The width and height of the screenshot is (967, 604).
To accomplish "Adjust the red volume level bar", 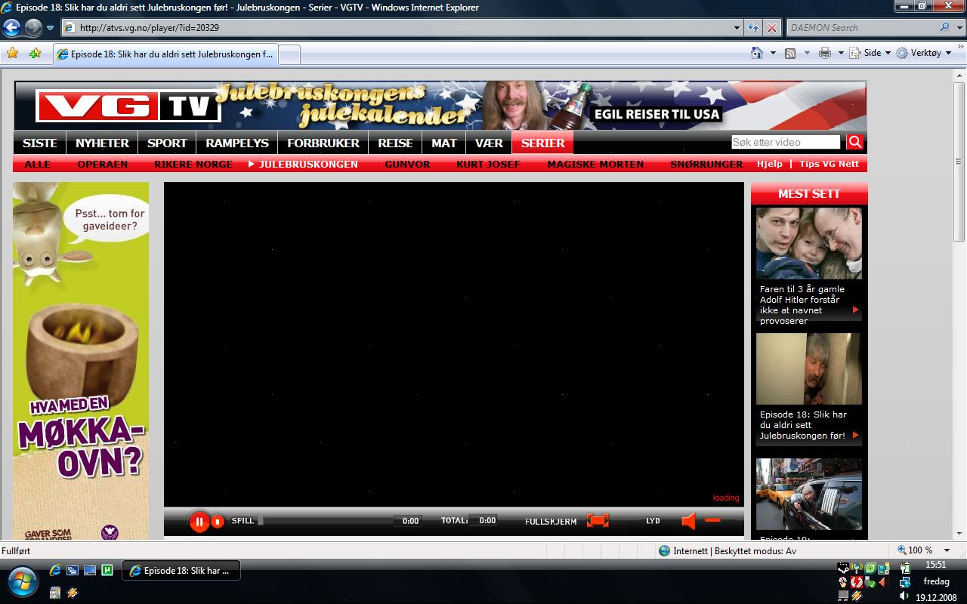I will (x=712, y=520).
